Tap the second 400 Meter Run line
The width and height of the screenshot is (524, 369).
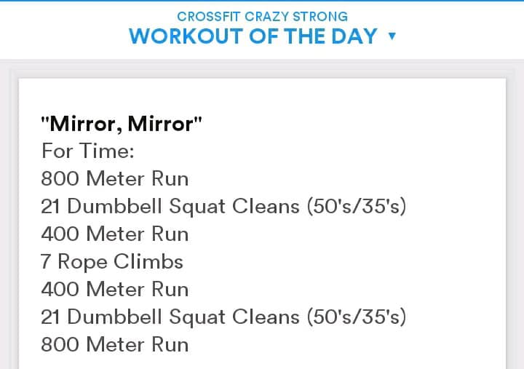point(115,290)
